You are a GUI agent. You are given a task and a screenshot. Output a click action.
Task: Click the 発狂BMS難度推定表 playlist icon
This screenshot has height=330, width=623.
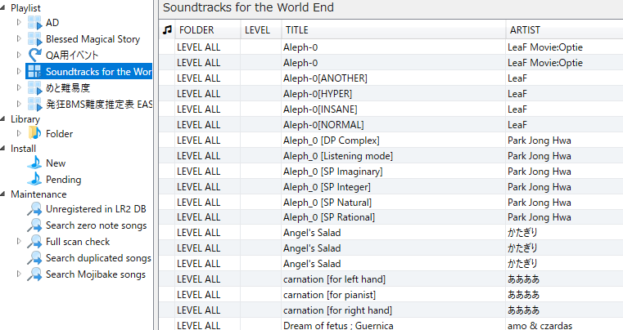[x=35, y=104]
